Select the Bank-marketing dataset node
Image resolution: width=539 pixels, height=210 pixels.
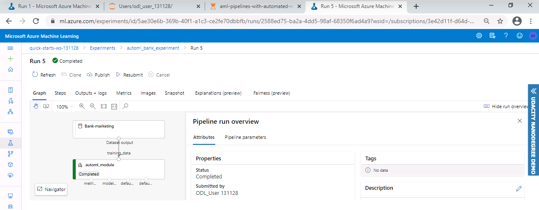click(119, 129)
